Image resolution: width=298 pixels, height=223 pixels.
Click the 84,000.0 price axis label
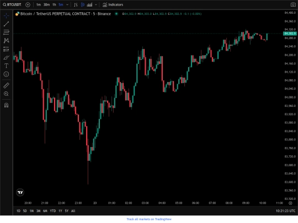tap(290, 97)
